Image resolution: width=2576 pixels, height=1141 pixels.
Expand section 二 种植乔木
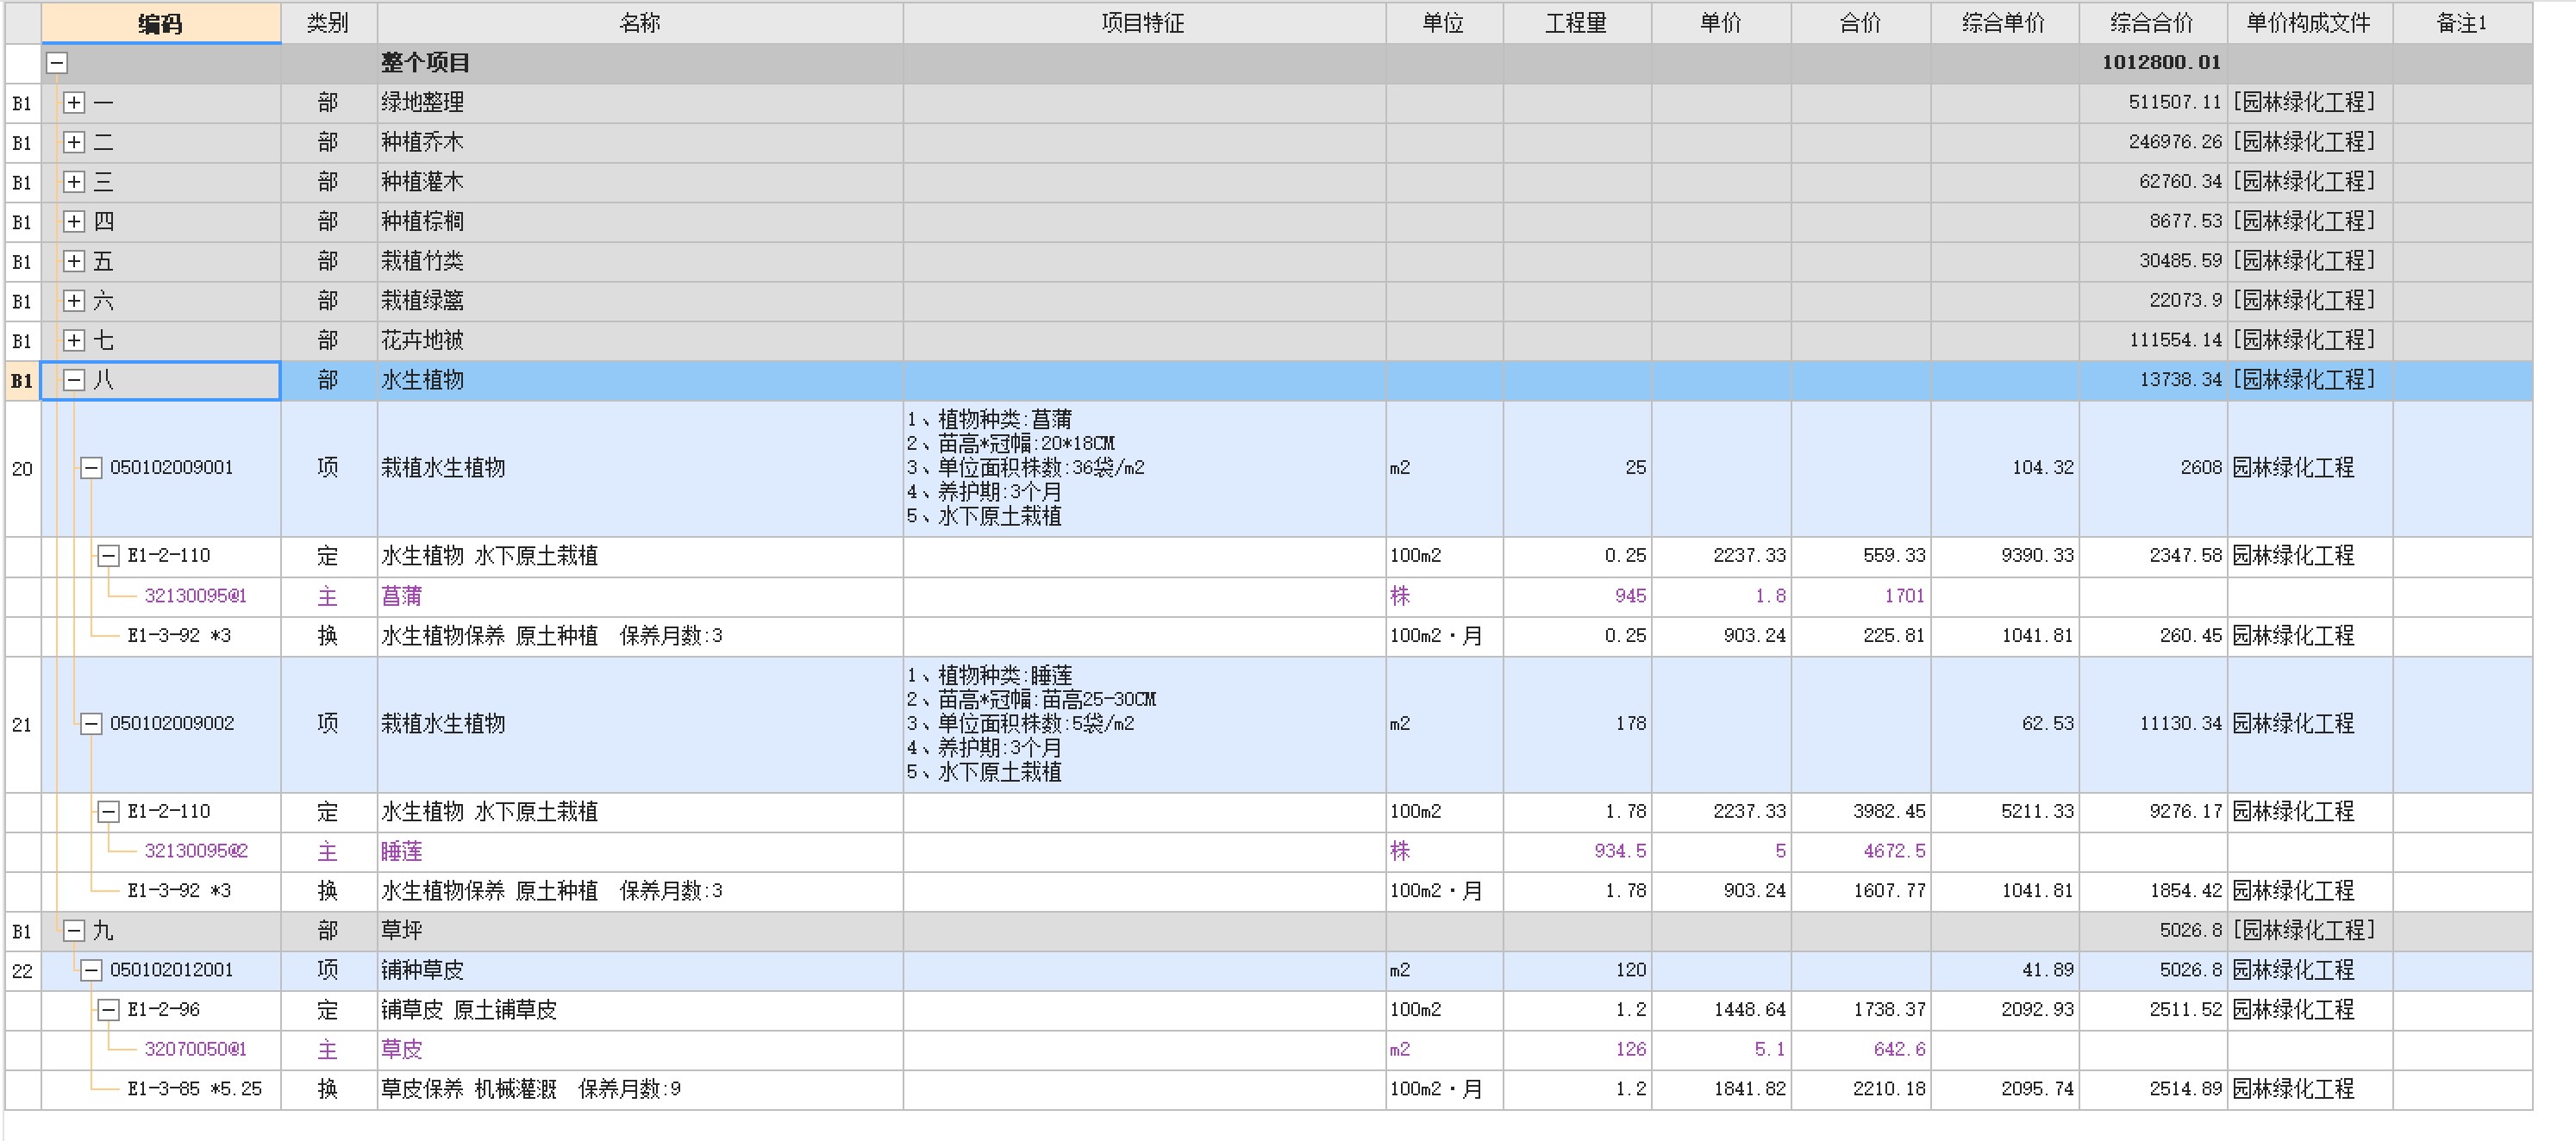click(x=74, y=142)
